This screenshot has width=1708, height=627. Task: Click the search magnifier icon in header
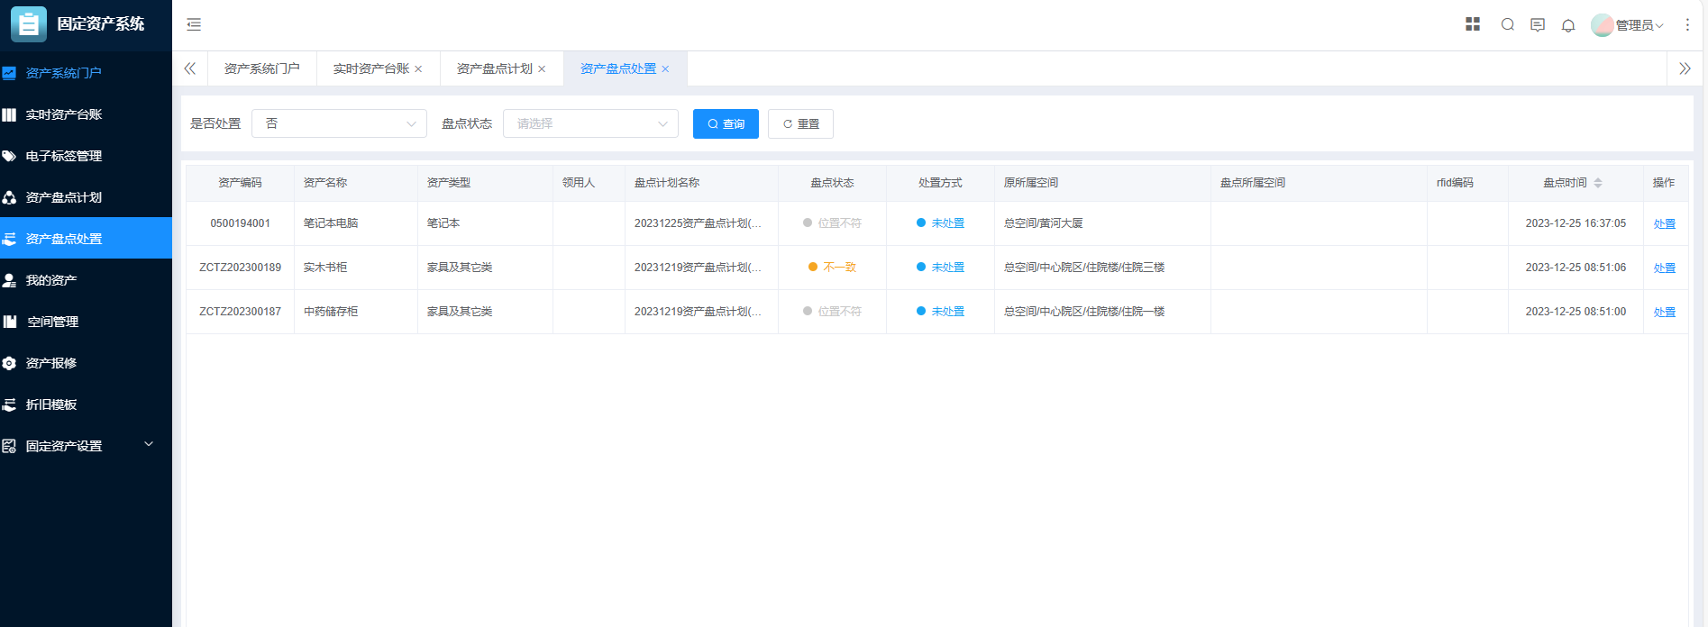coord(1507,24)
